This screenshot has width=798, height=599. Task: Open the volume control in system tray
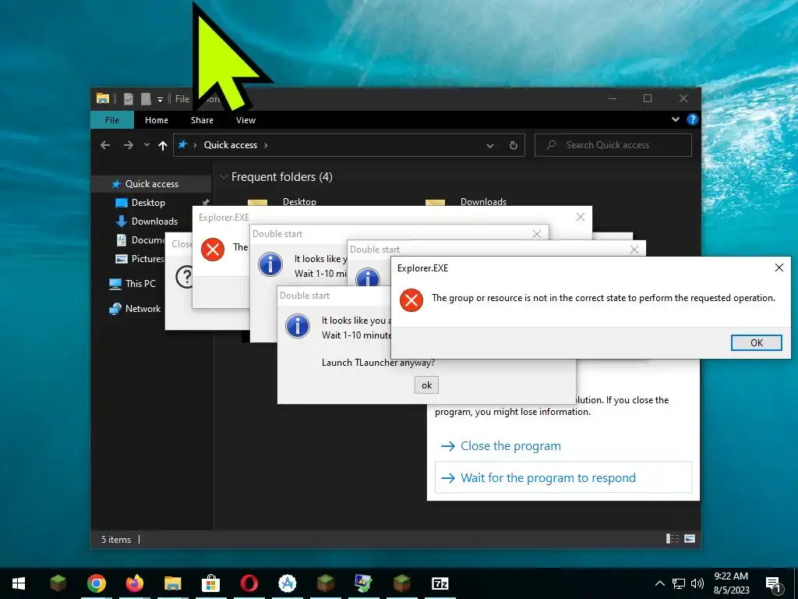[x=697, y=583]
